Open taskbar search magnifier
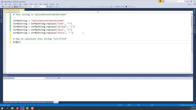The image size is (196, 110). [x=7, y=108]
